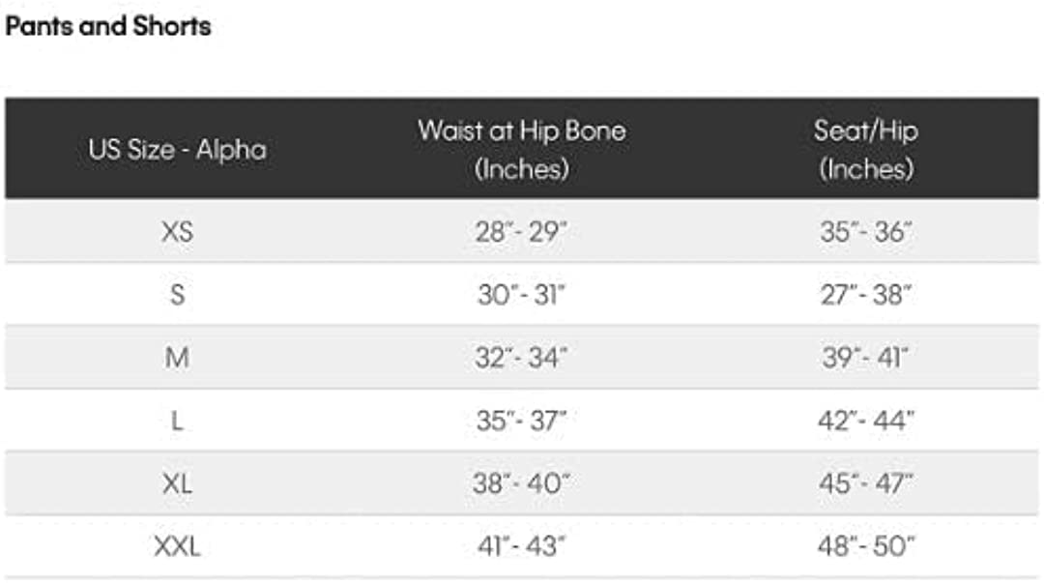Click the "US Size - Alpha" column header

tap(178, 150)
